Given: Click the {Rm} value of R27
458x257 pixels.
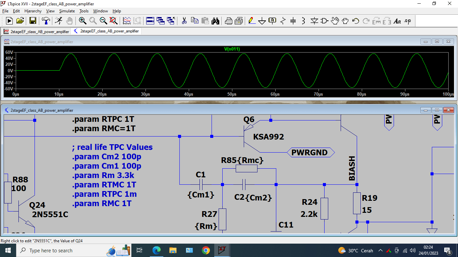Looking at the screenshot, I should coord(206,226).
